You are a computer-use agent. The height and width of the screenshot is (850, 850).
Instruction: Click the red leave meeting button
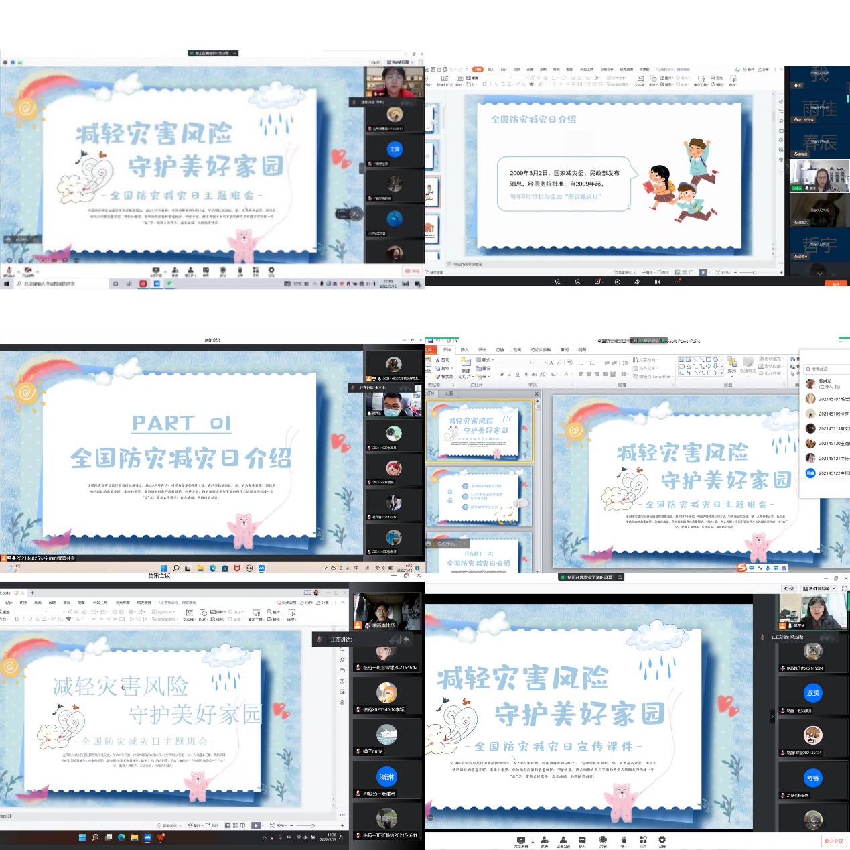pyautogui.click(x=834, y=841)
